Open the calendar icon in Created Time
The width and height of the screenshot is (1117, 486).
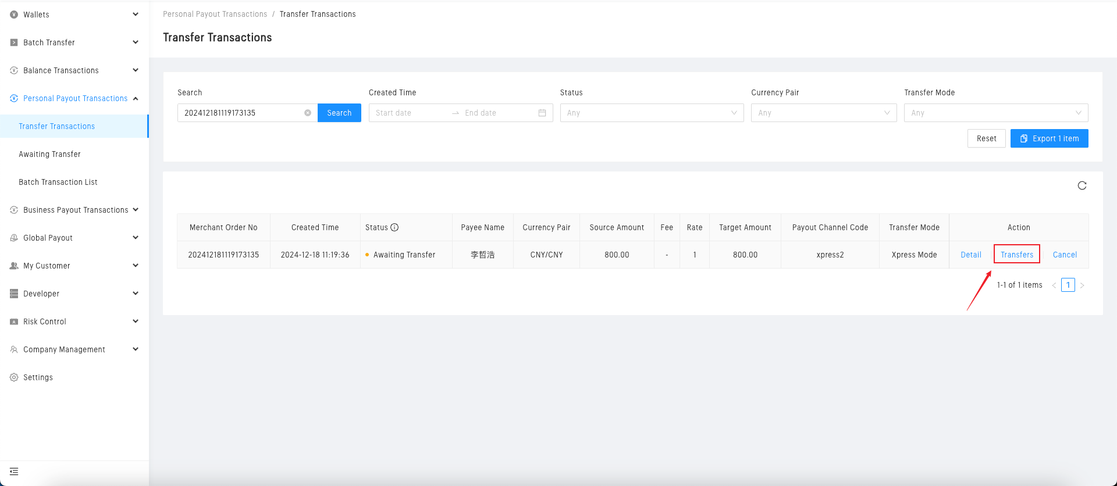pyautogui.click(x=542, y=113)
